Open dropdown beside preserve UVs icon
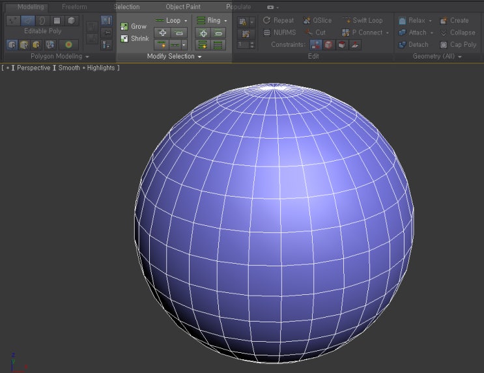484x373 pixels. [x=252, y=21]
